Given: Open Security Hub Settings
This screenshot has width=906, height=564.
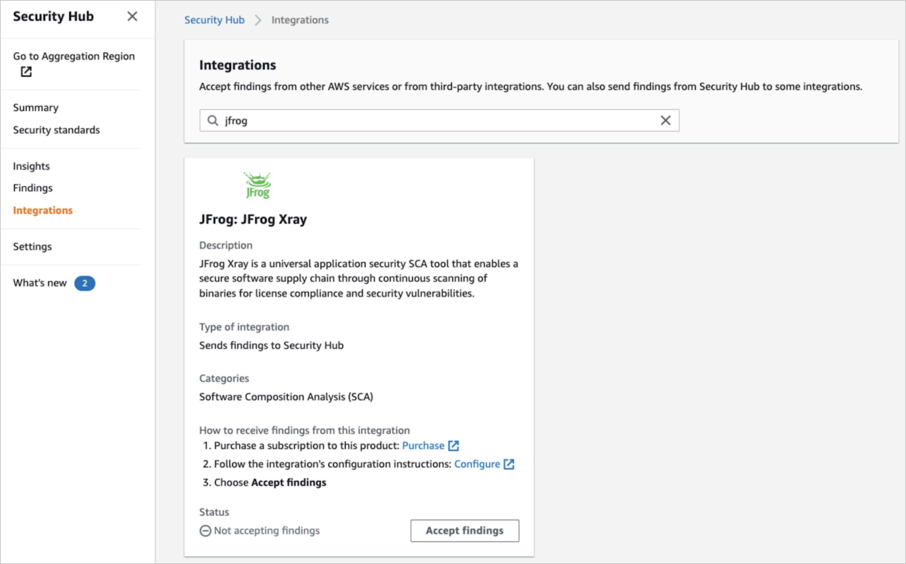Looking at the screenshot, I should (x=32, y=247).
